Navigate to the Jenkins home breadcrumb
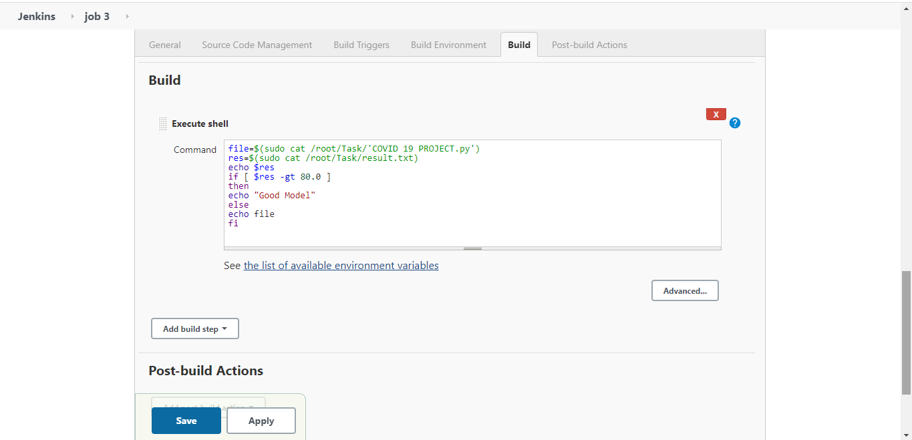Image resolution: width=912 pixels, height=440 pixels. (37, 16)
